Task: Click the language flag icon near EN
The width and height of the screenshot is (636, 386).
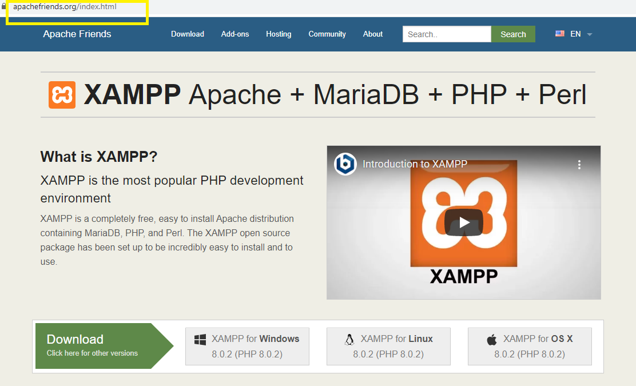Action: [x=559, y=34]
